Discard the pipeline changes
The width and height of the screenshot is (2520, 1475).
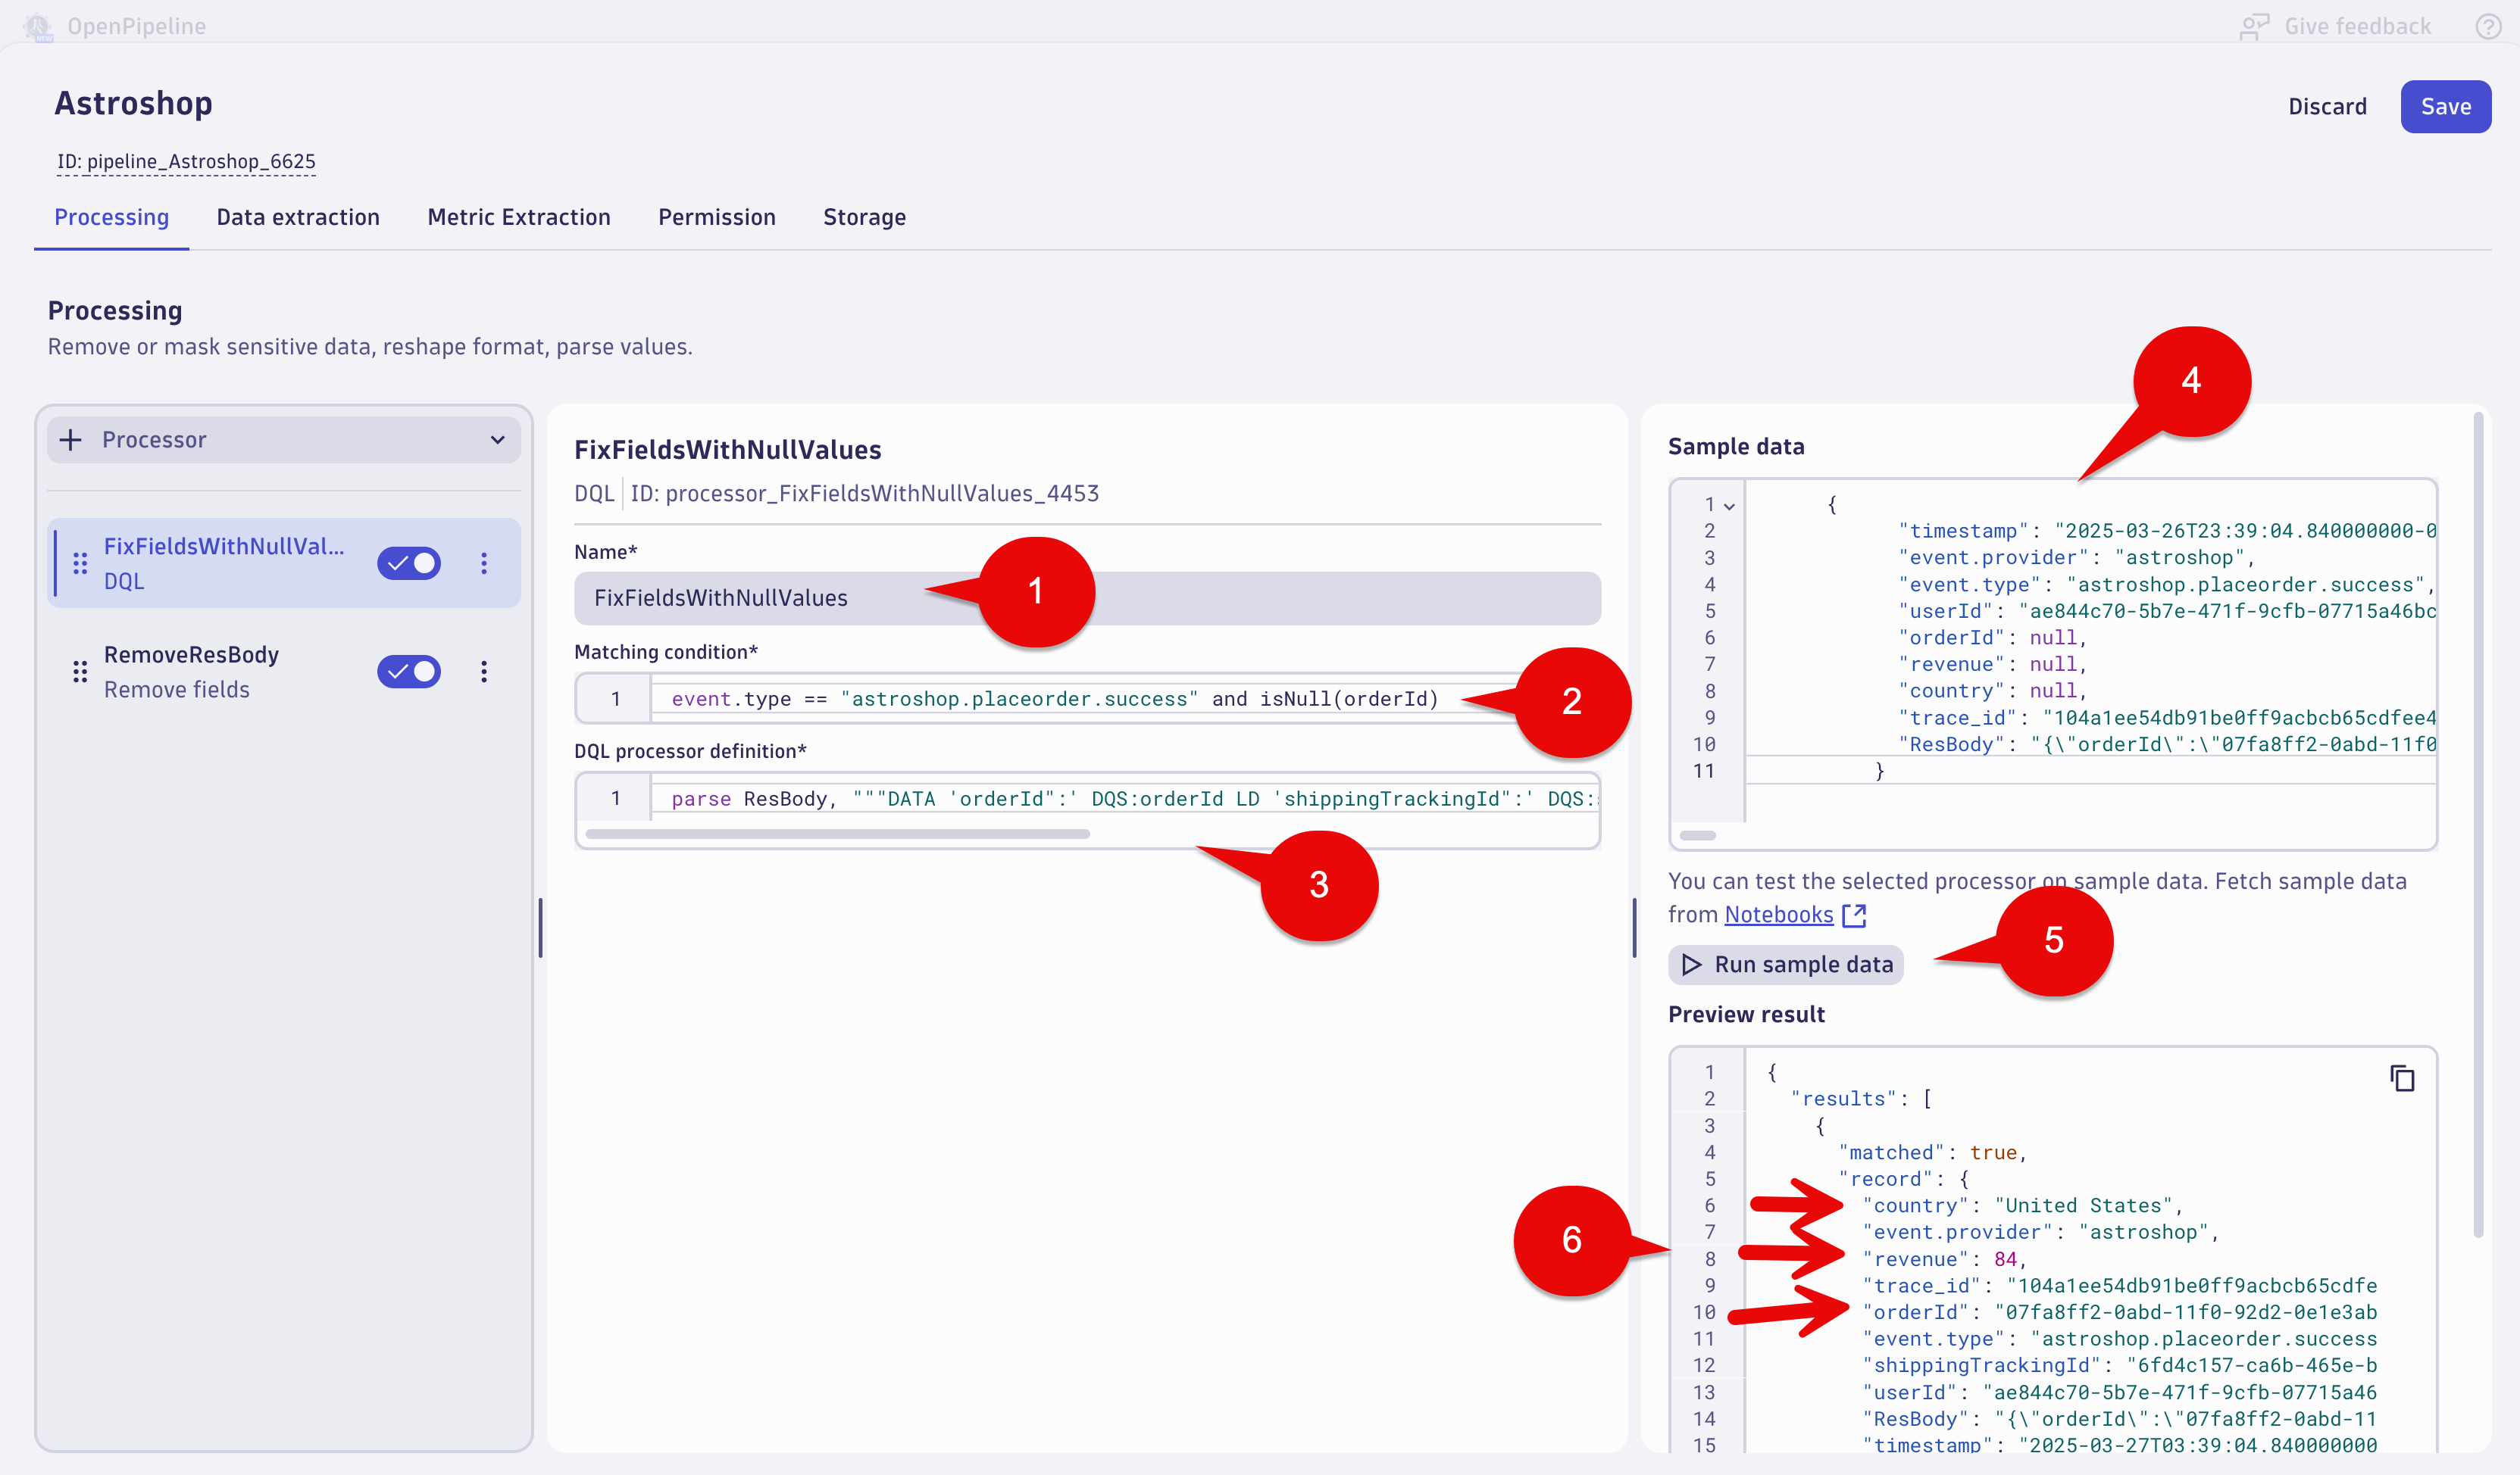2327,107
